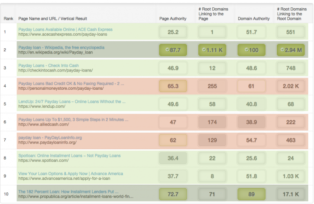
Task: Click the 463 root domains value
Action: (291, 140)
